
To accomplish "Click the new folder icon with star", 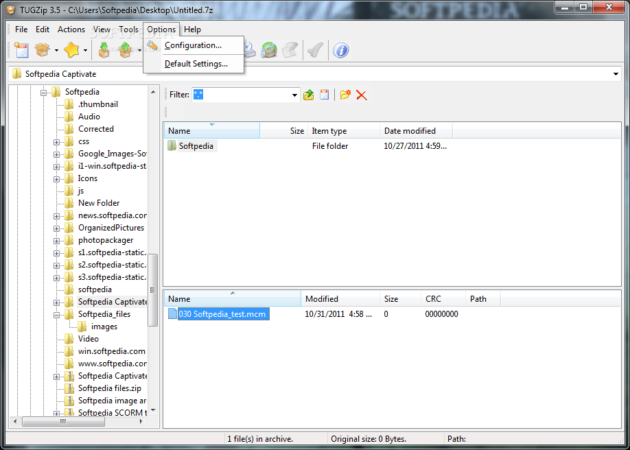I will 345,95.
